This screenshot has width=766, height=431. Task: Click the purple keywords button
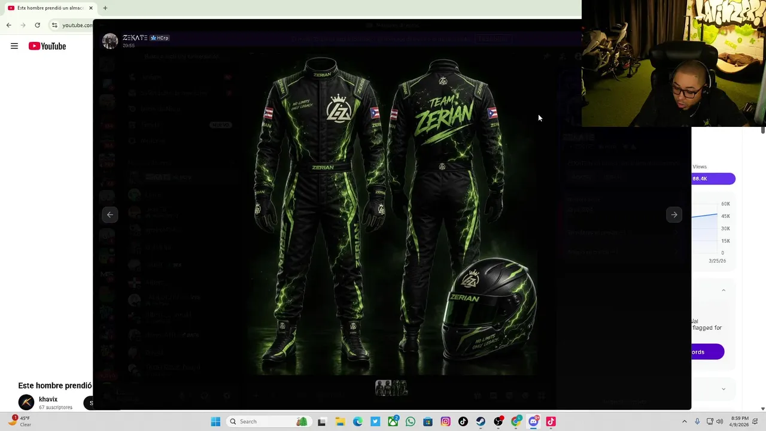pyautogui.click(x=708, y=352)
